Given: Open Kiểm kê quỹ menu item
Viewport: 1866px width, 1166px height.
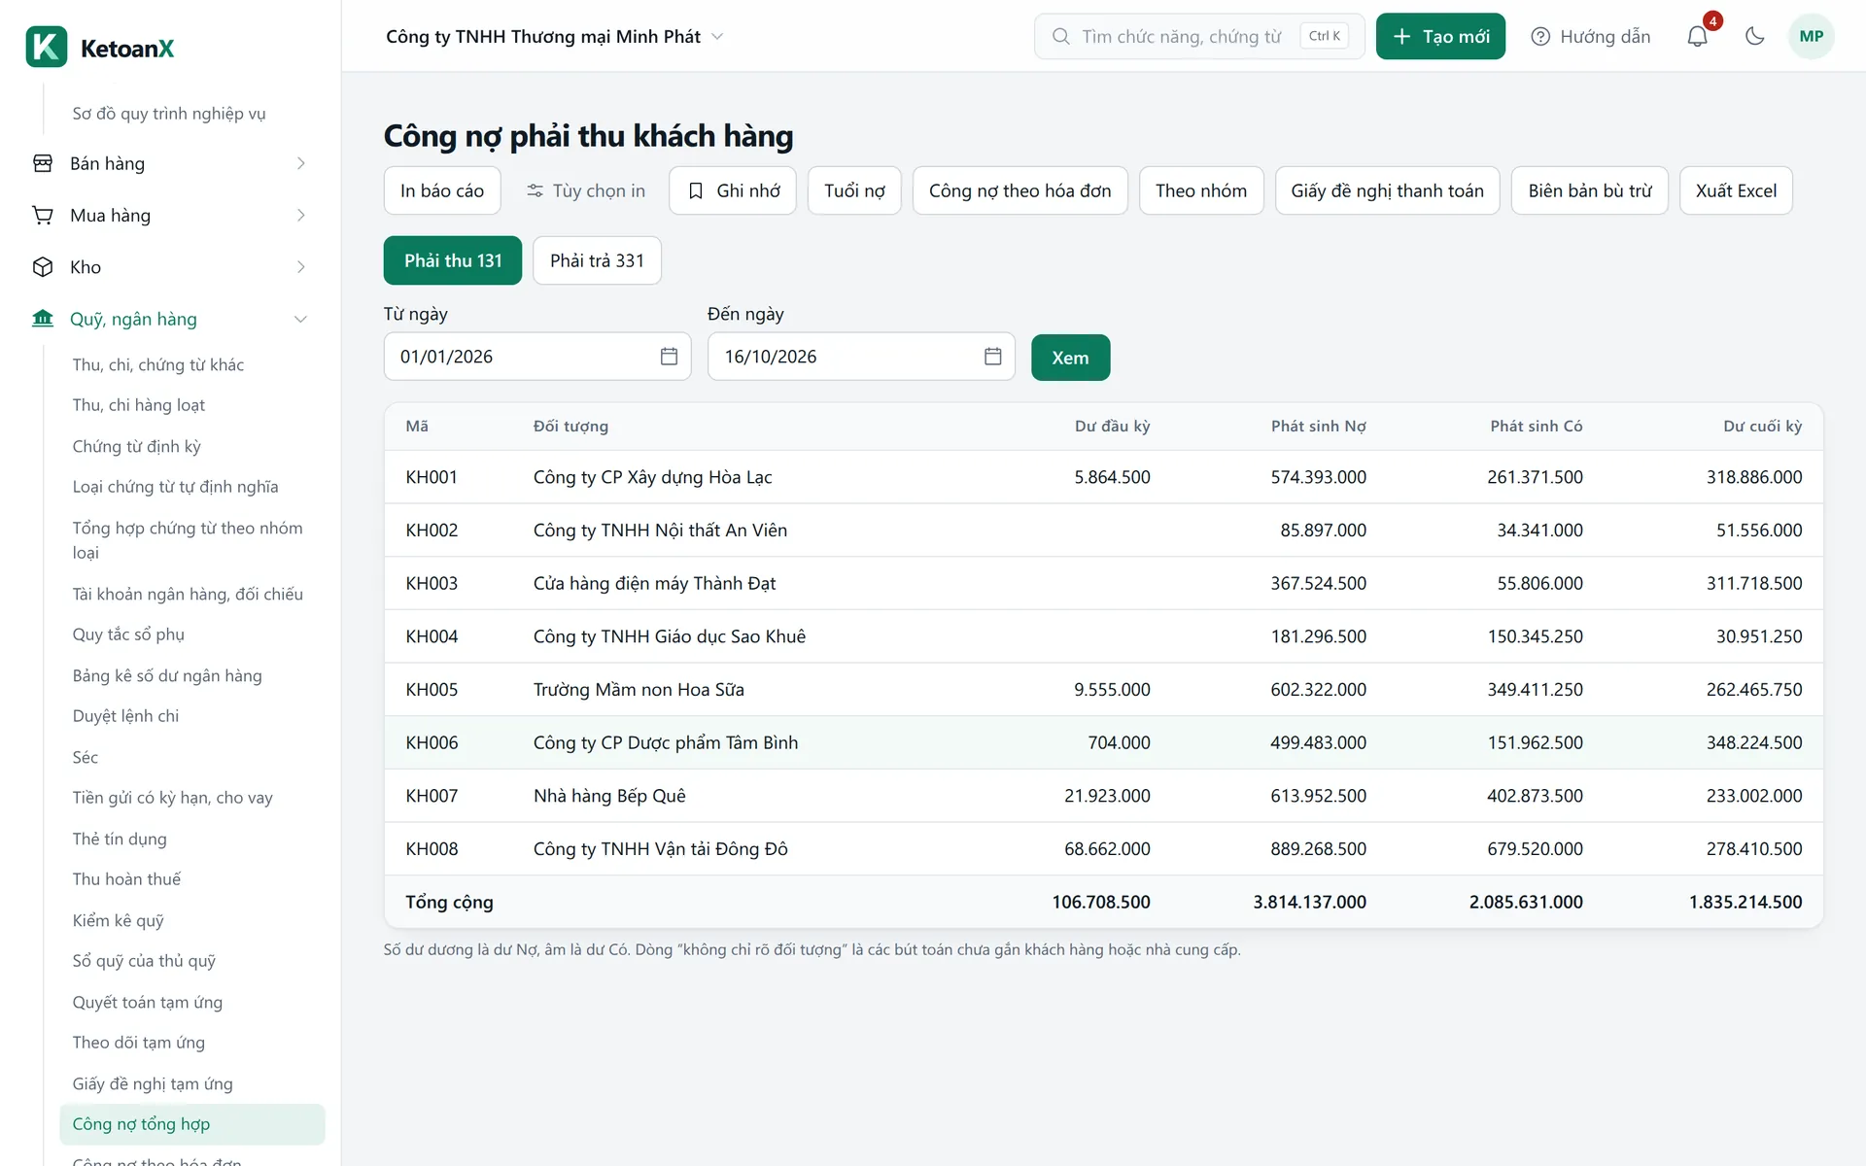Looking at the screenshot, I should 118,920.
